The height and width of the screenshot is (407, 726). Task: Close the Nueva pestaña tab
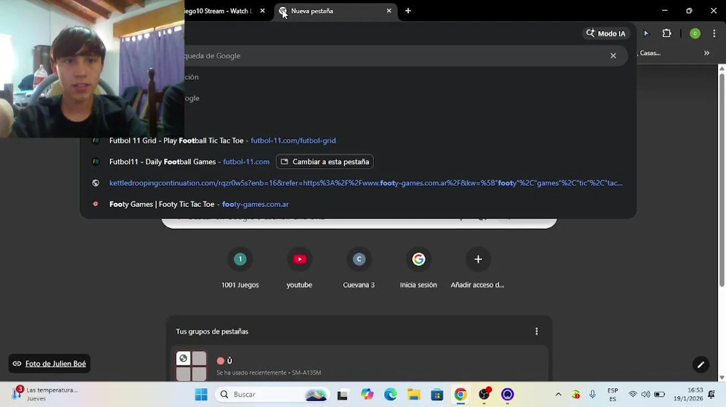tap(388, 11)
